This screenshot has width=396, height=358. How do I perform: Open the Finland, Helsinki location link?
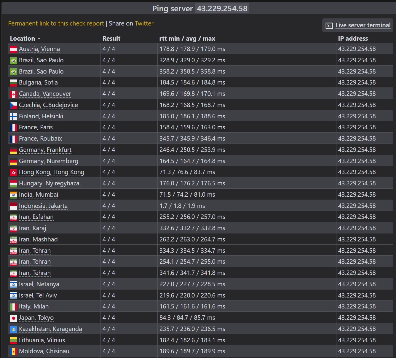pyautogui.click(x=41, y=116)
